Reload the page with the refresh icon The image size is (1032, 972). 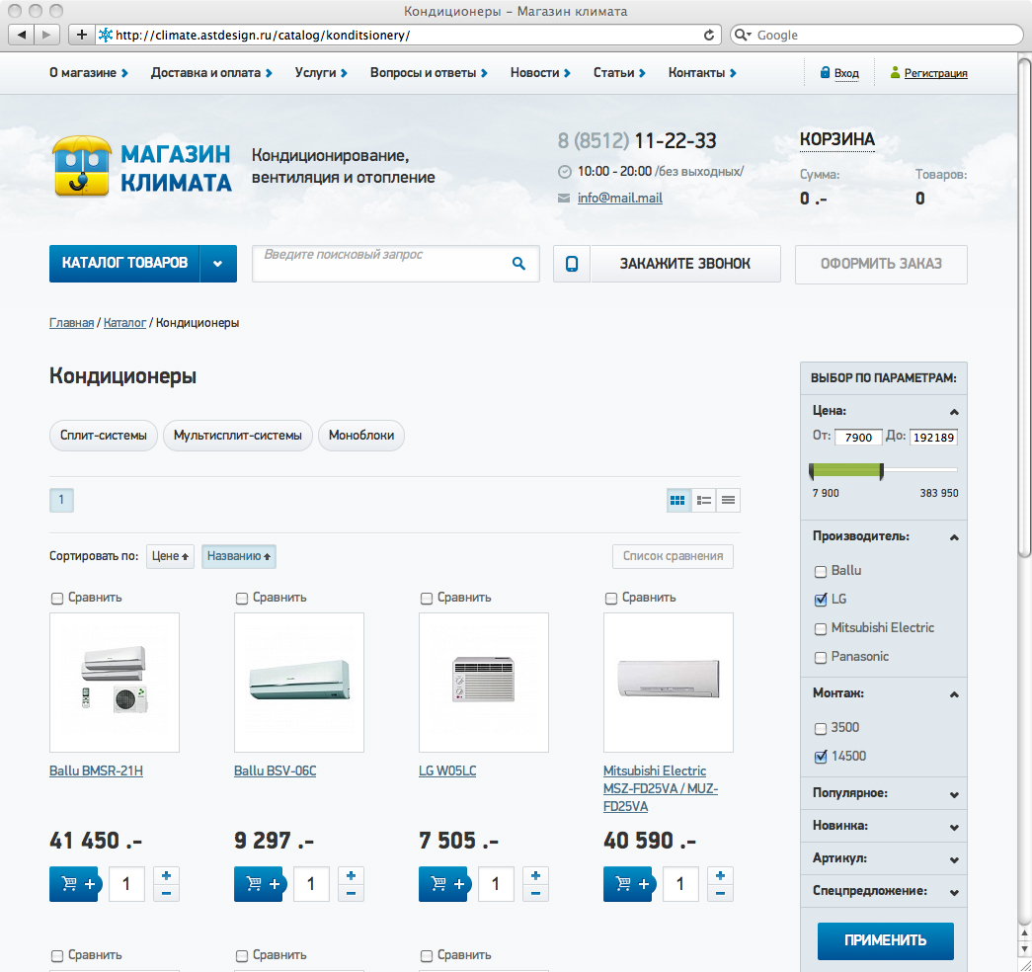coord(709,35)
